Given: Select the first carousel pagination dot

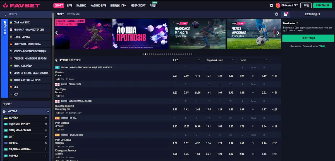Looking at the screenshot, I should (x=143, y=54).
